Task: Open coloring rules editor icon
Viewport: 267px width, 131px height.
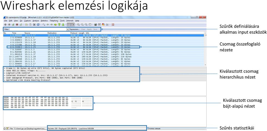Action: pos(103,25)
